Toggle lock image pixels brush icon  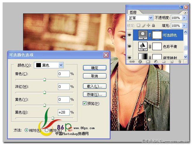pyautogui.click(x=143, y=25)
